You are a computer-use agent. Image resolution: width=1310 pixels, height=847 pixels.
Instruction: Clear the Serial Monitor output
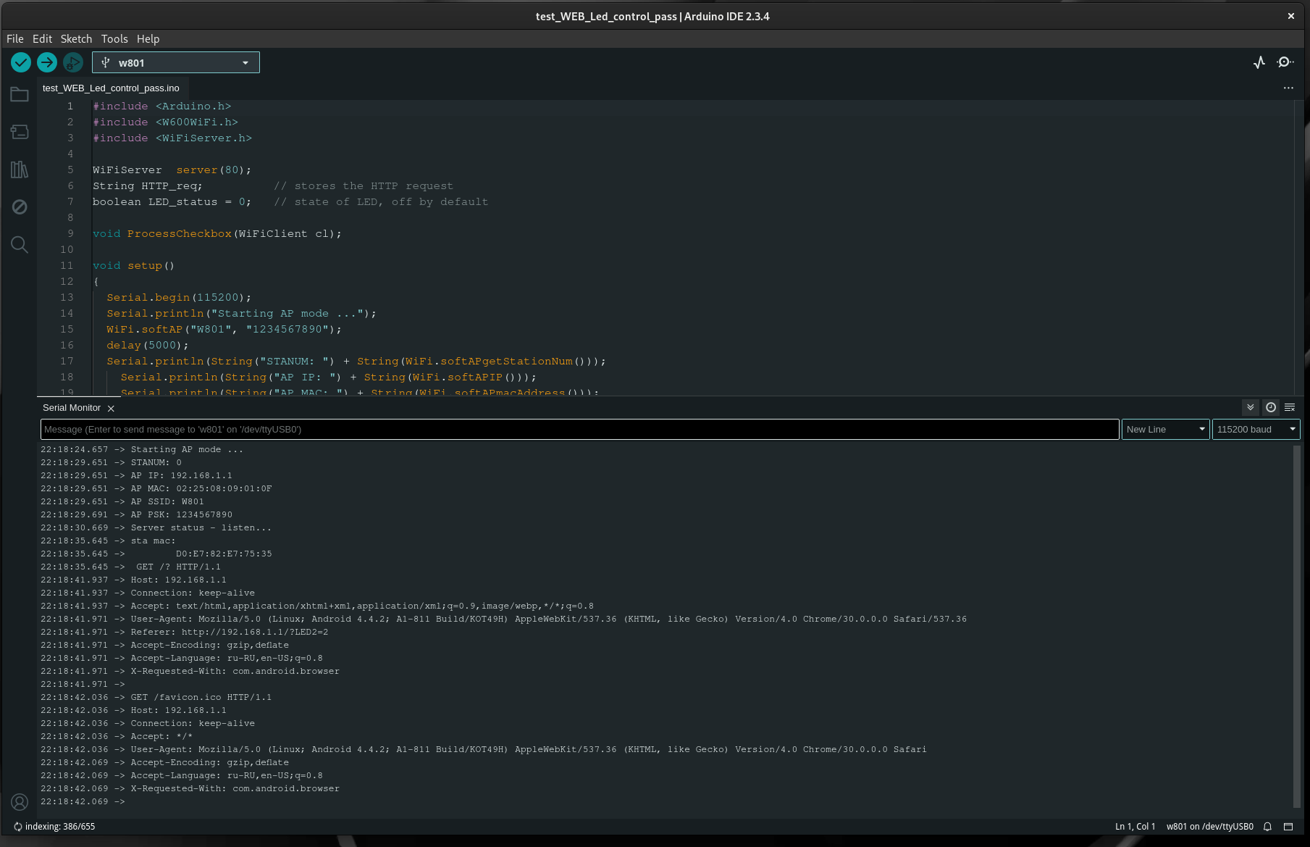pyautogui.click(x=1290, y=408)
